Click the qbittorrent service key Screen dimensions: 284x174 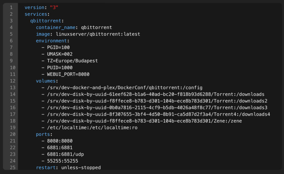click(46, 21)
